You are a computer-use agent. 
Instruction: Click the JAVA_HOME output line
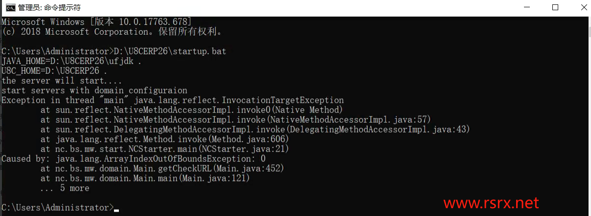pyautogui.click(x=71, y=61)
